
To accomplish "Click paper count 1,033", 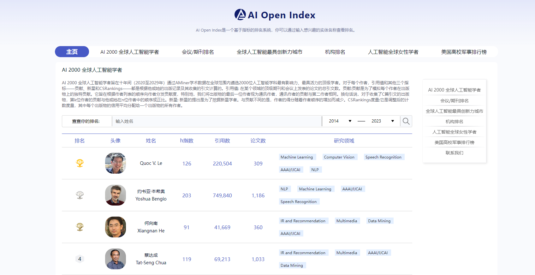I will pyautogui.click(x=258, y=259).
